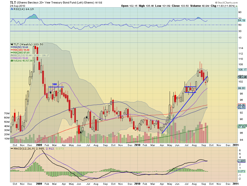Click the 110 price axis label

(x=241, y=59)
